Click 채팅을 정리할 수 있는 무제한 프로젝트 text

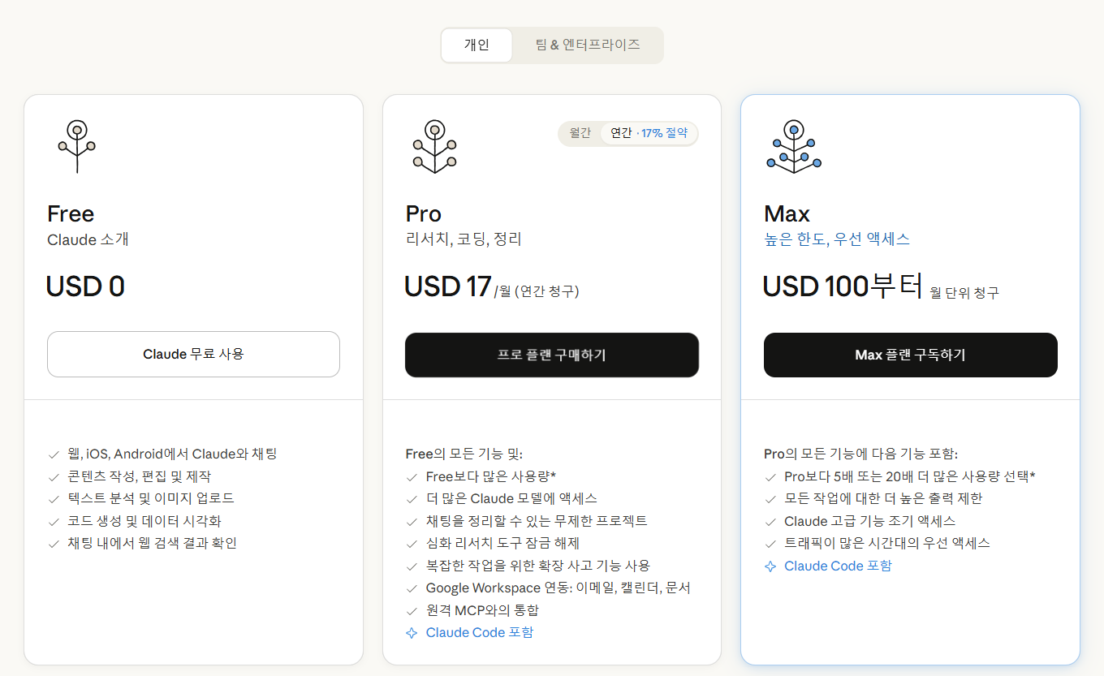click(537, 522)
